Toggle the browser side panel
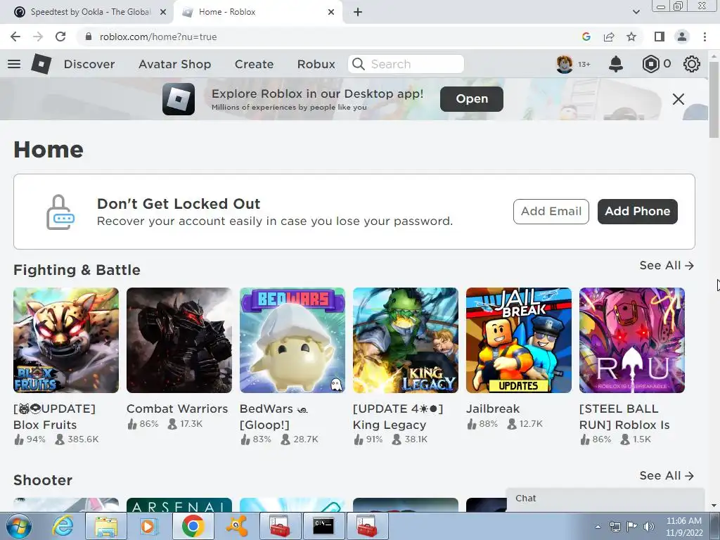Screen dimensions: 720x540 pos(660,37)
